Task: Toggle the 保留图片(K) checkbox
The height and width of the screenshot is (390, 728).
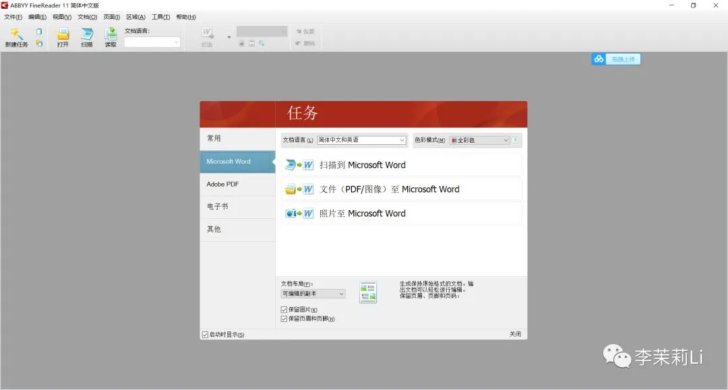Action: (284, 310)
